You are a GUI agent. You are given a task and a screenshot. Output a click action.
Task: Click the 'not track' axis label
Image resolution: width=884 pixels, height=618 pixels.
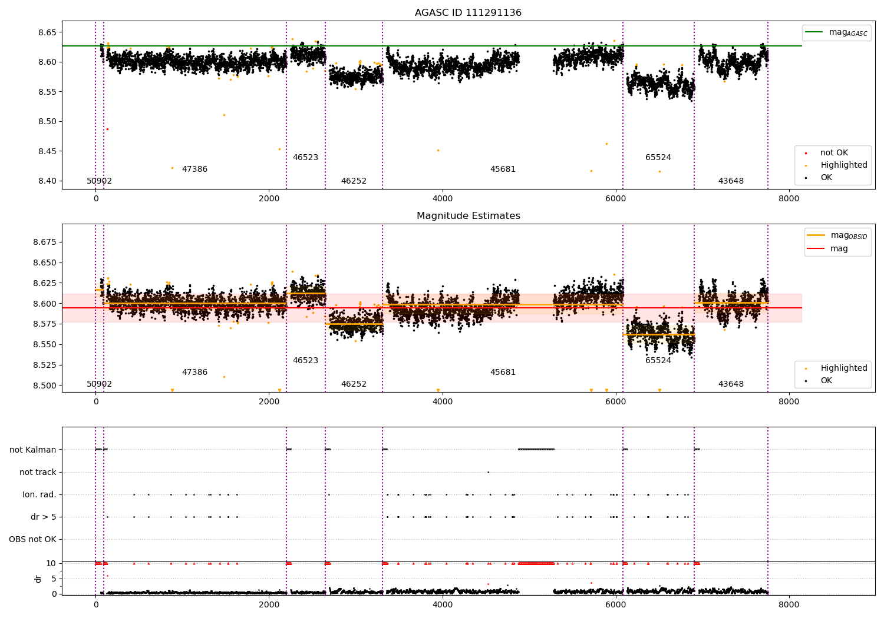pos(38,472)
